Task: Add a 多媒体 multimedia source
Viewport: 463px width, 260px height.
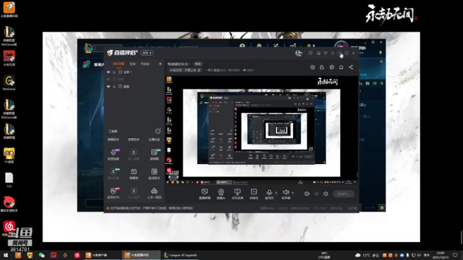Action: pos(253,194)
